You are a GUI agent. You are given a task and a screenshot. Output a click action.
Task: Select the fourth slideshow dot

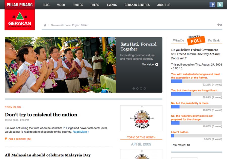(x=145, y=88)
